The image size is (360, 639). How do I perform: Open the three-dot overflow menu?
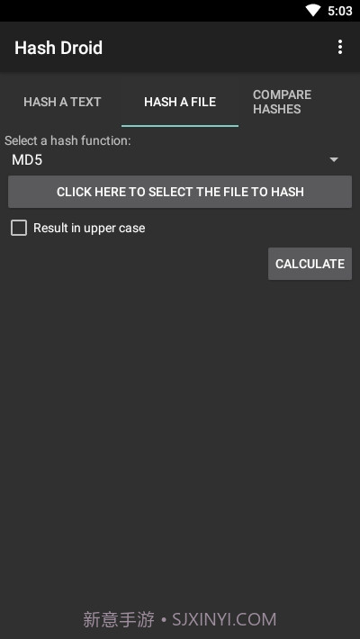click(340, 48)
